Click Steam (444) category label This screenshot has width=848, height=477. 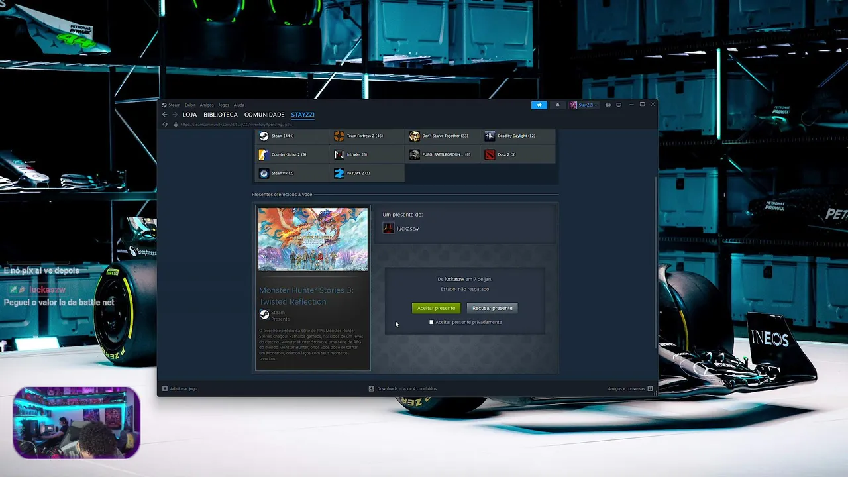[282, 136]
